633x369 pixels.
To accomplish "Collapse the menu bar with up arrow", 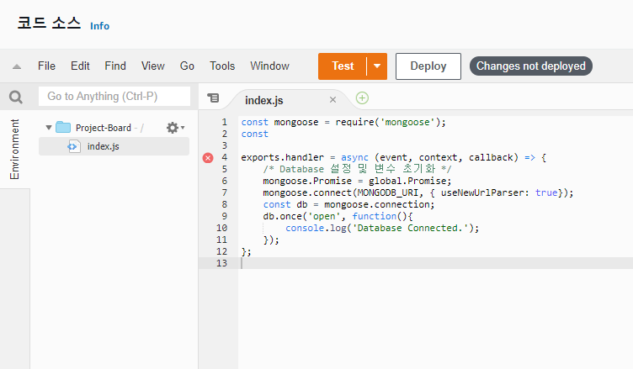I will 17,66.
